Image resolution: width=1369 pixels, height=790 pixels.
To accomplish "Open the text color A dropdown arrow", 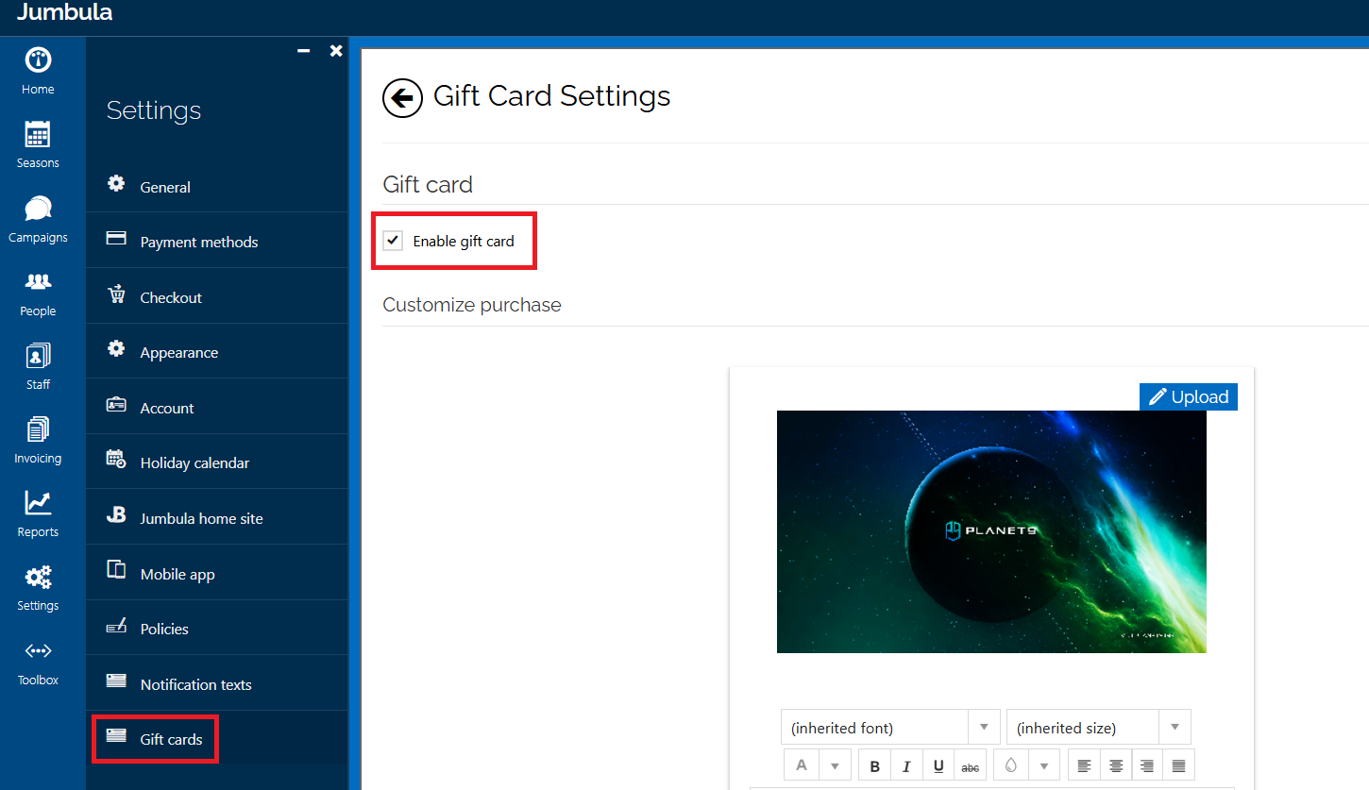I will [x=835, y=765].
